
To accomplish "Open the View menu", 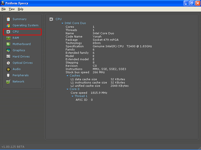I will point(12,9).
